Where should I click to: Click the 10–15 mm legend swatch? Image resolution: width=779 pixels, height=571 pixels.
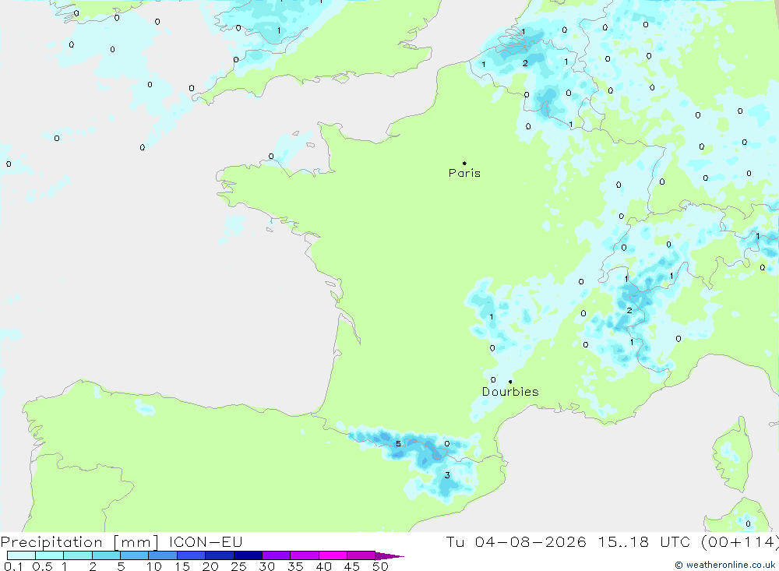coord(163,555)
